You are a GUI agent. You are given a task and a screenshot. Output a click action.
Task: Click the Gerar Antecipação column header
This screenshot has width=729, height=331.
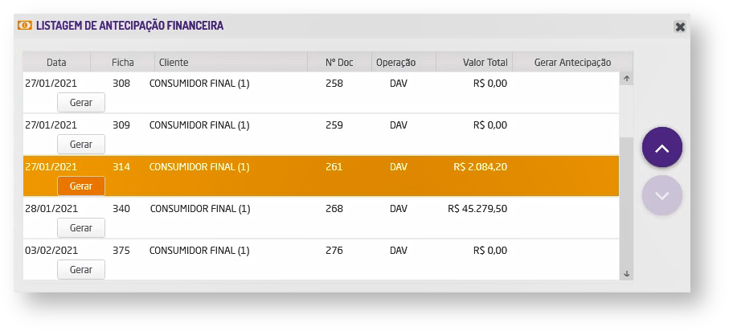pos(572,63)
